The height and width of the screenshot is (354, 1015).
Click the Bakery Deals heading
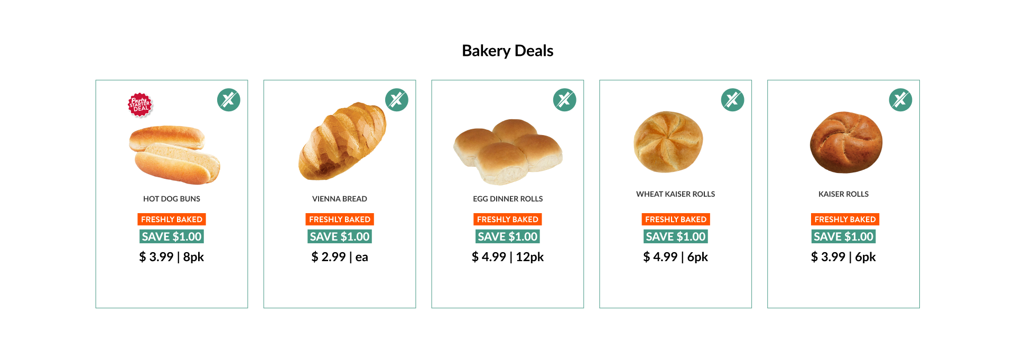[x=508, y=51]
